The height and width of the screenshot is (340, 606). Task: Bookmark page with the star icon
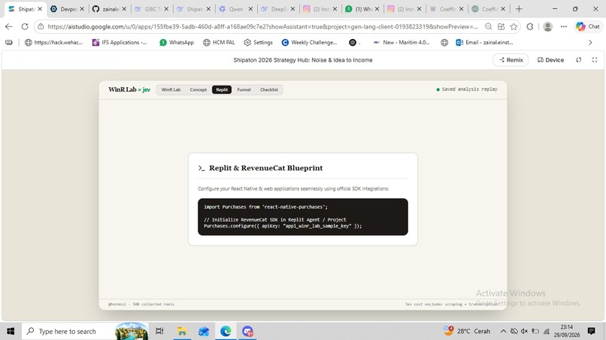coord(514,26)
